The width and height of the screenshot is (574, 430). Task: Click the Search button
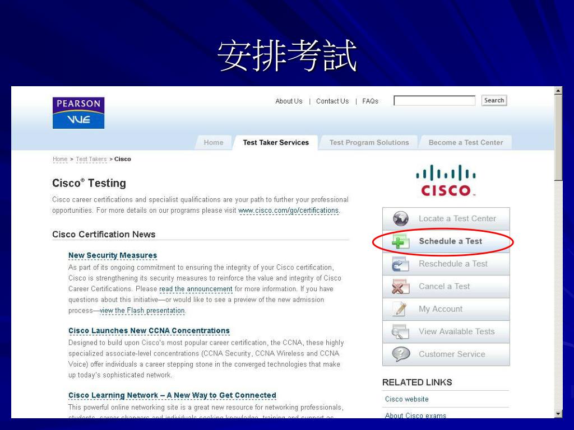point(494,101)
